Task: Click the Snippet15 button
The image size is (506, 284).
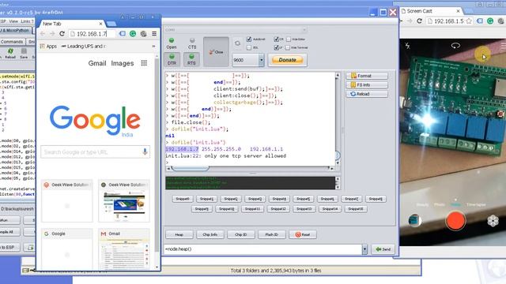Action: 356,208
